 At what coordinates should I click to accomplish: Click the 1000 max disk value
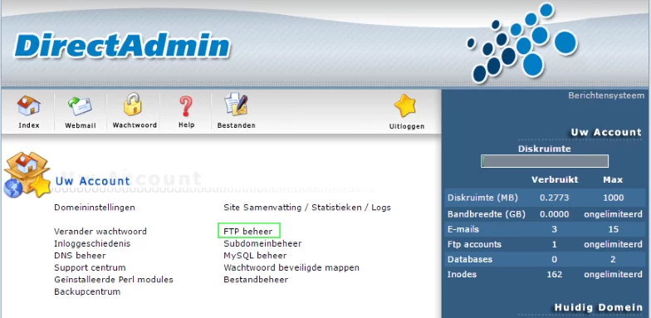(x=613, y=198)
